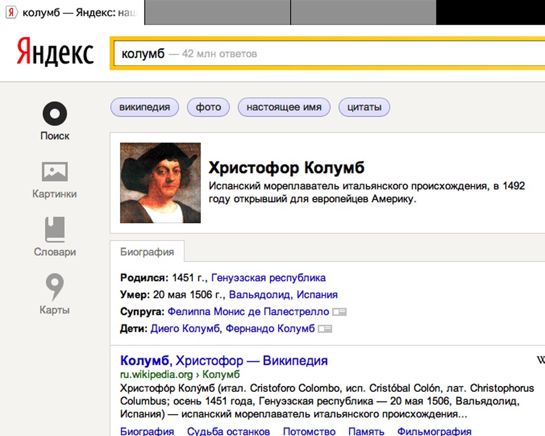Click the Columbus portrait thumbnail
Viewport: 545px width, 436px height.
point(160,183)
